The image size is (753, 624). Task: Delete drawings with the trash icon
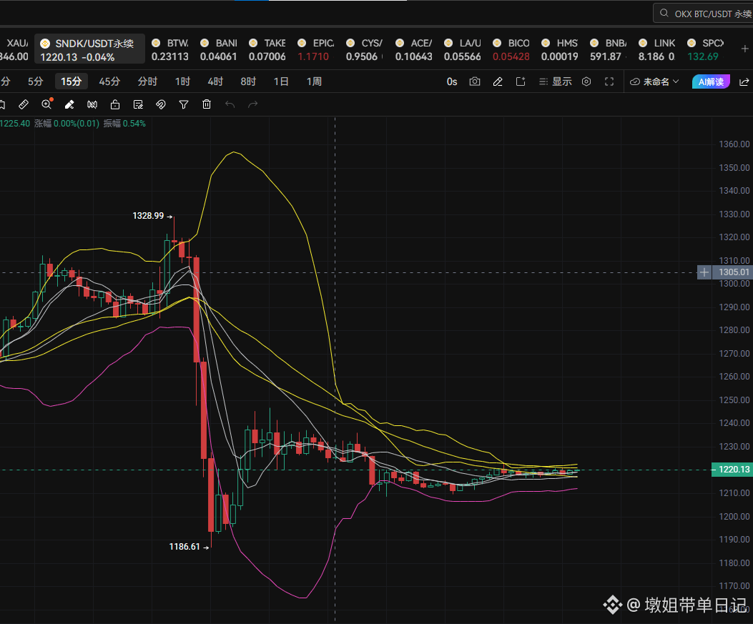(x=207, y=104)
